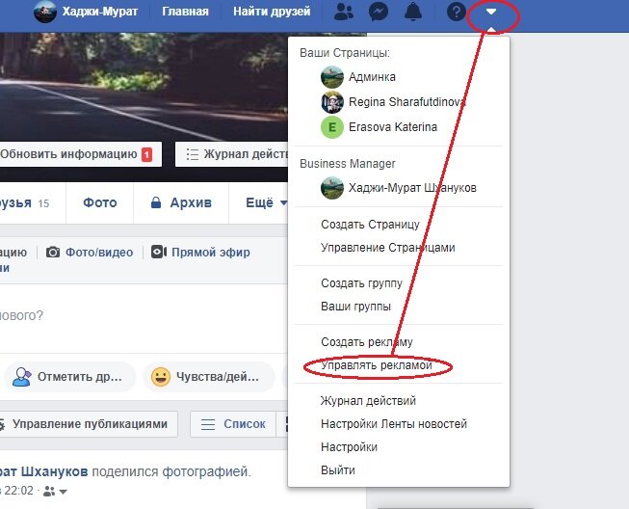The image size is (629, 509).
Task: Click the post timestamp 22:02
Action: click(17, 491)
